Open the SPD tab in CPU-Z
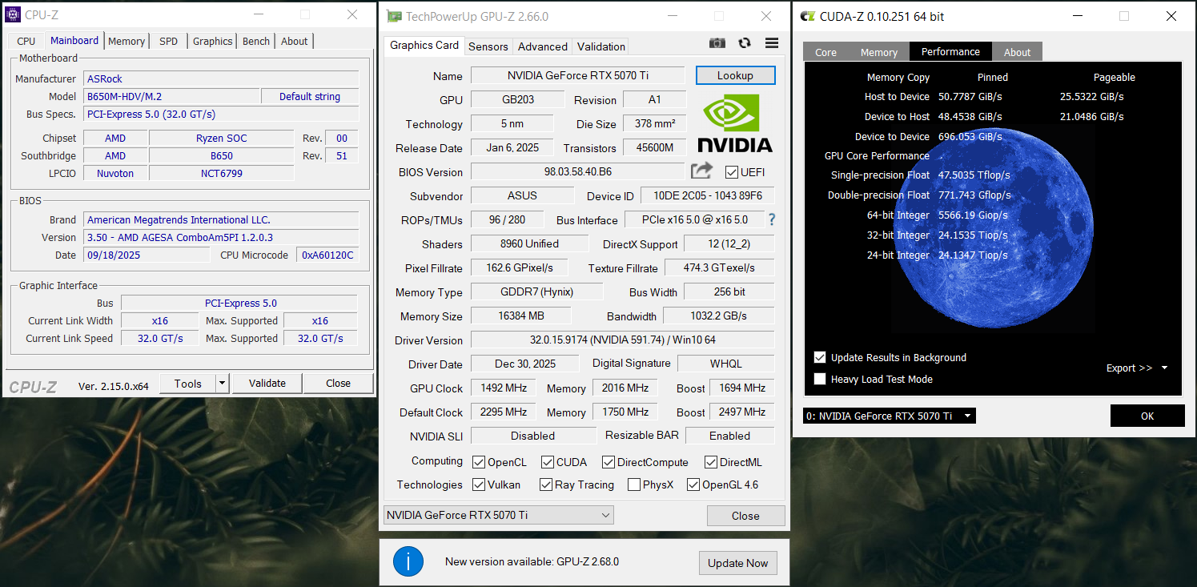This screenshot has width=1197, height=587. (169, 41)
